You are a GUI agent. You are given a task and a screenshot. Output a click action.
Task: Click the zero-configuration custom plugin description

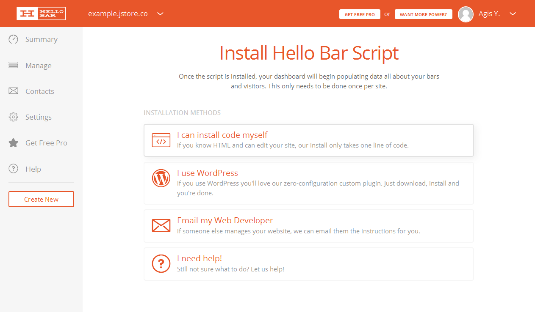click(x=318, y=188)
